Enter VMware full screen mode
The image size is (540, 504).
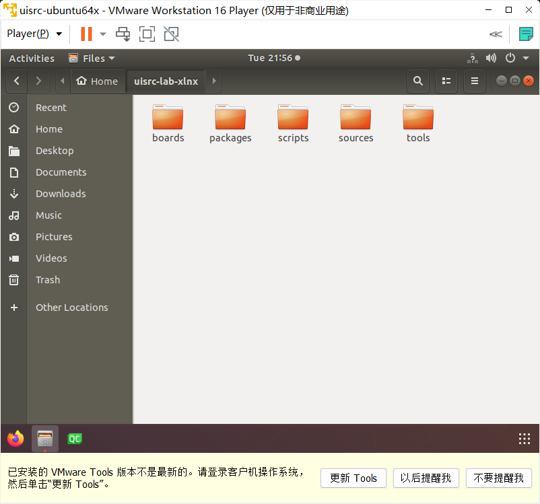click(147, 34)
